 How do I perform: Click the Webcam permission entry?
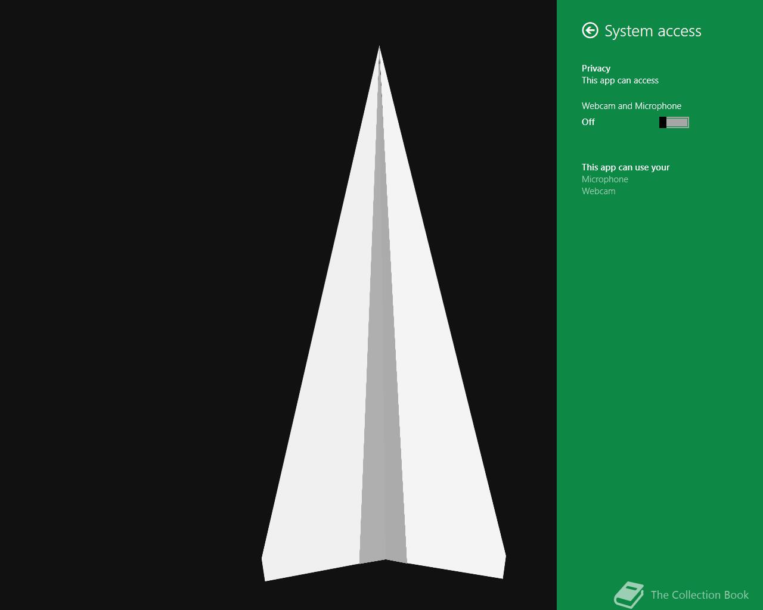click(598, 191)
